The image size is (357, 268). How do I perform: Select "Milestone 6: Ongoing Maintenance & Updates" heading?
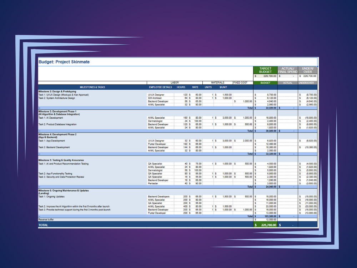[64, 190]
